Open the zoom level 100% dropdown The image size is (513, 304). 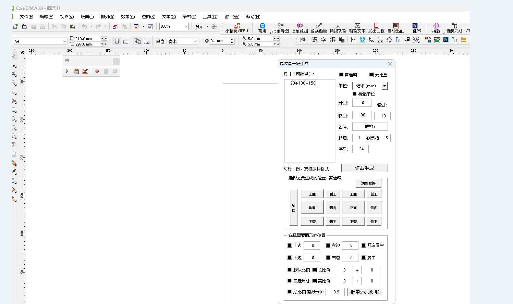tap(186, 26)
